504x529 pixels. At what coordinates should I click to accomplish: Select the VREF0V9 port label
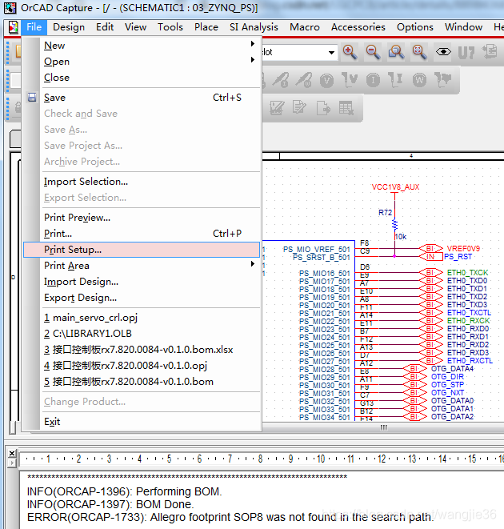point(463,249)
